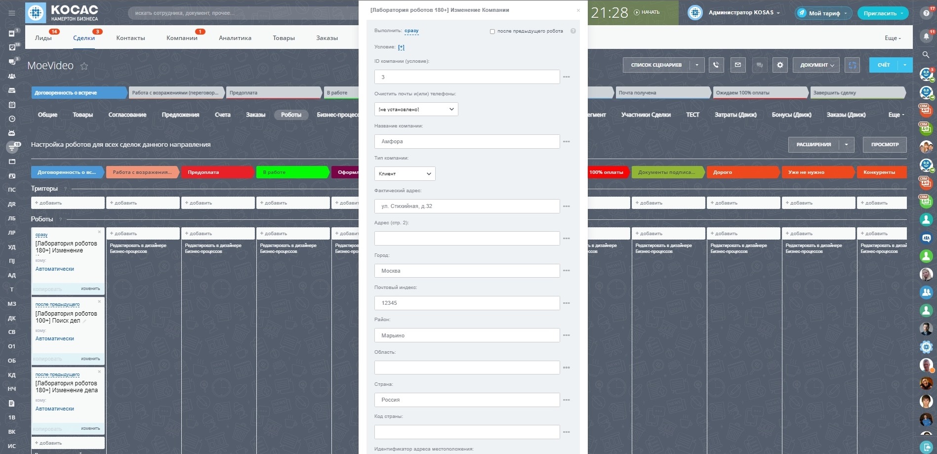Screen dimensions: 937x454
Task: Select the green 'В работе' robot stage header
Action: 292,172
